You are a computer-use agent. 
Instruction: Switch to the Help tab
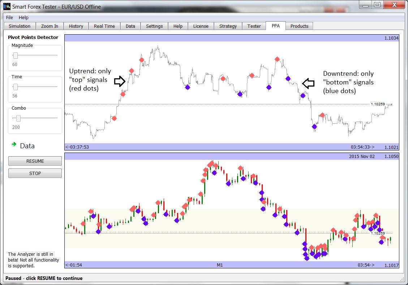pyautogui.click(x=178, y=26)
